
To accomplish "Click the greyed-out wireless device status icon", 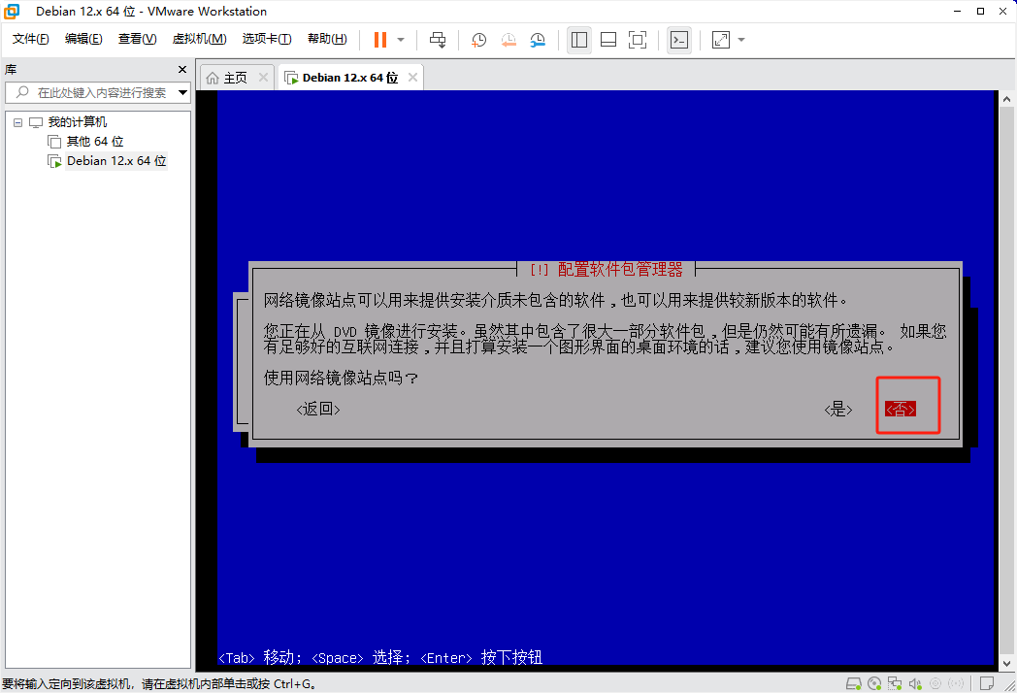I will (x=956, y=683).
